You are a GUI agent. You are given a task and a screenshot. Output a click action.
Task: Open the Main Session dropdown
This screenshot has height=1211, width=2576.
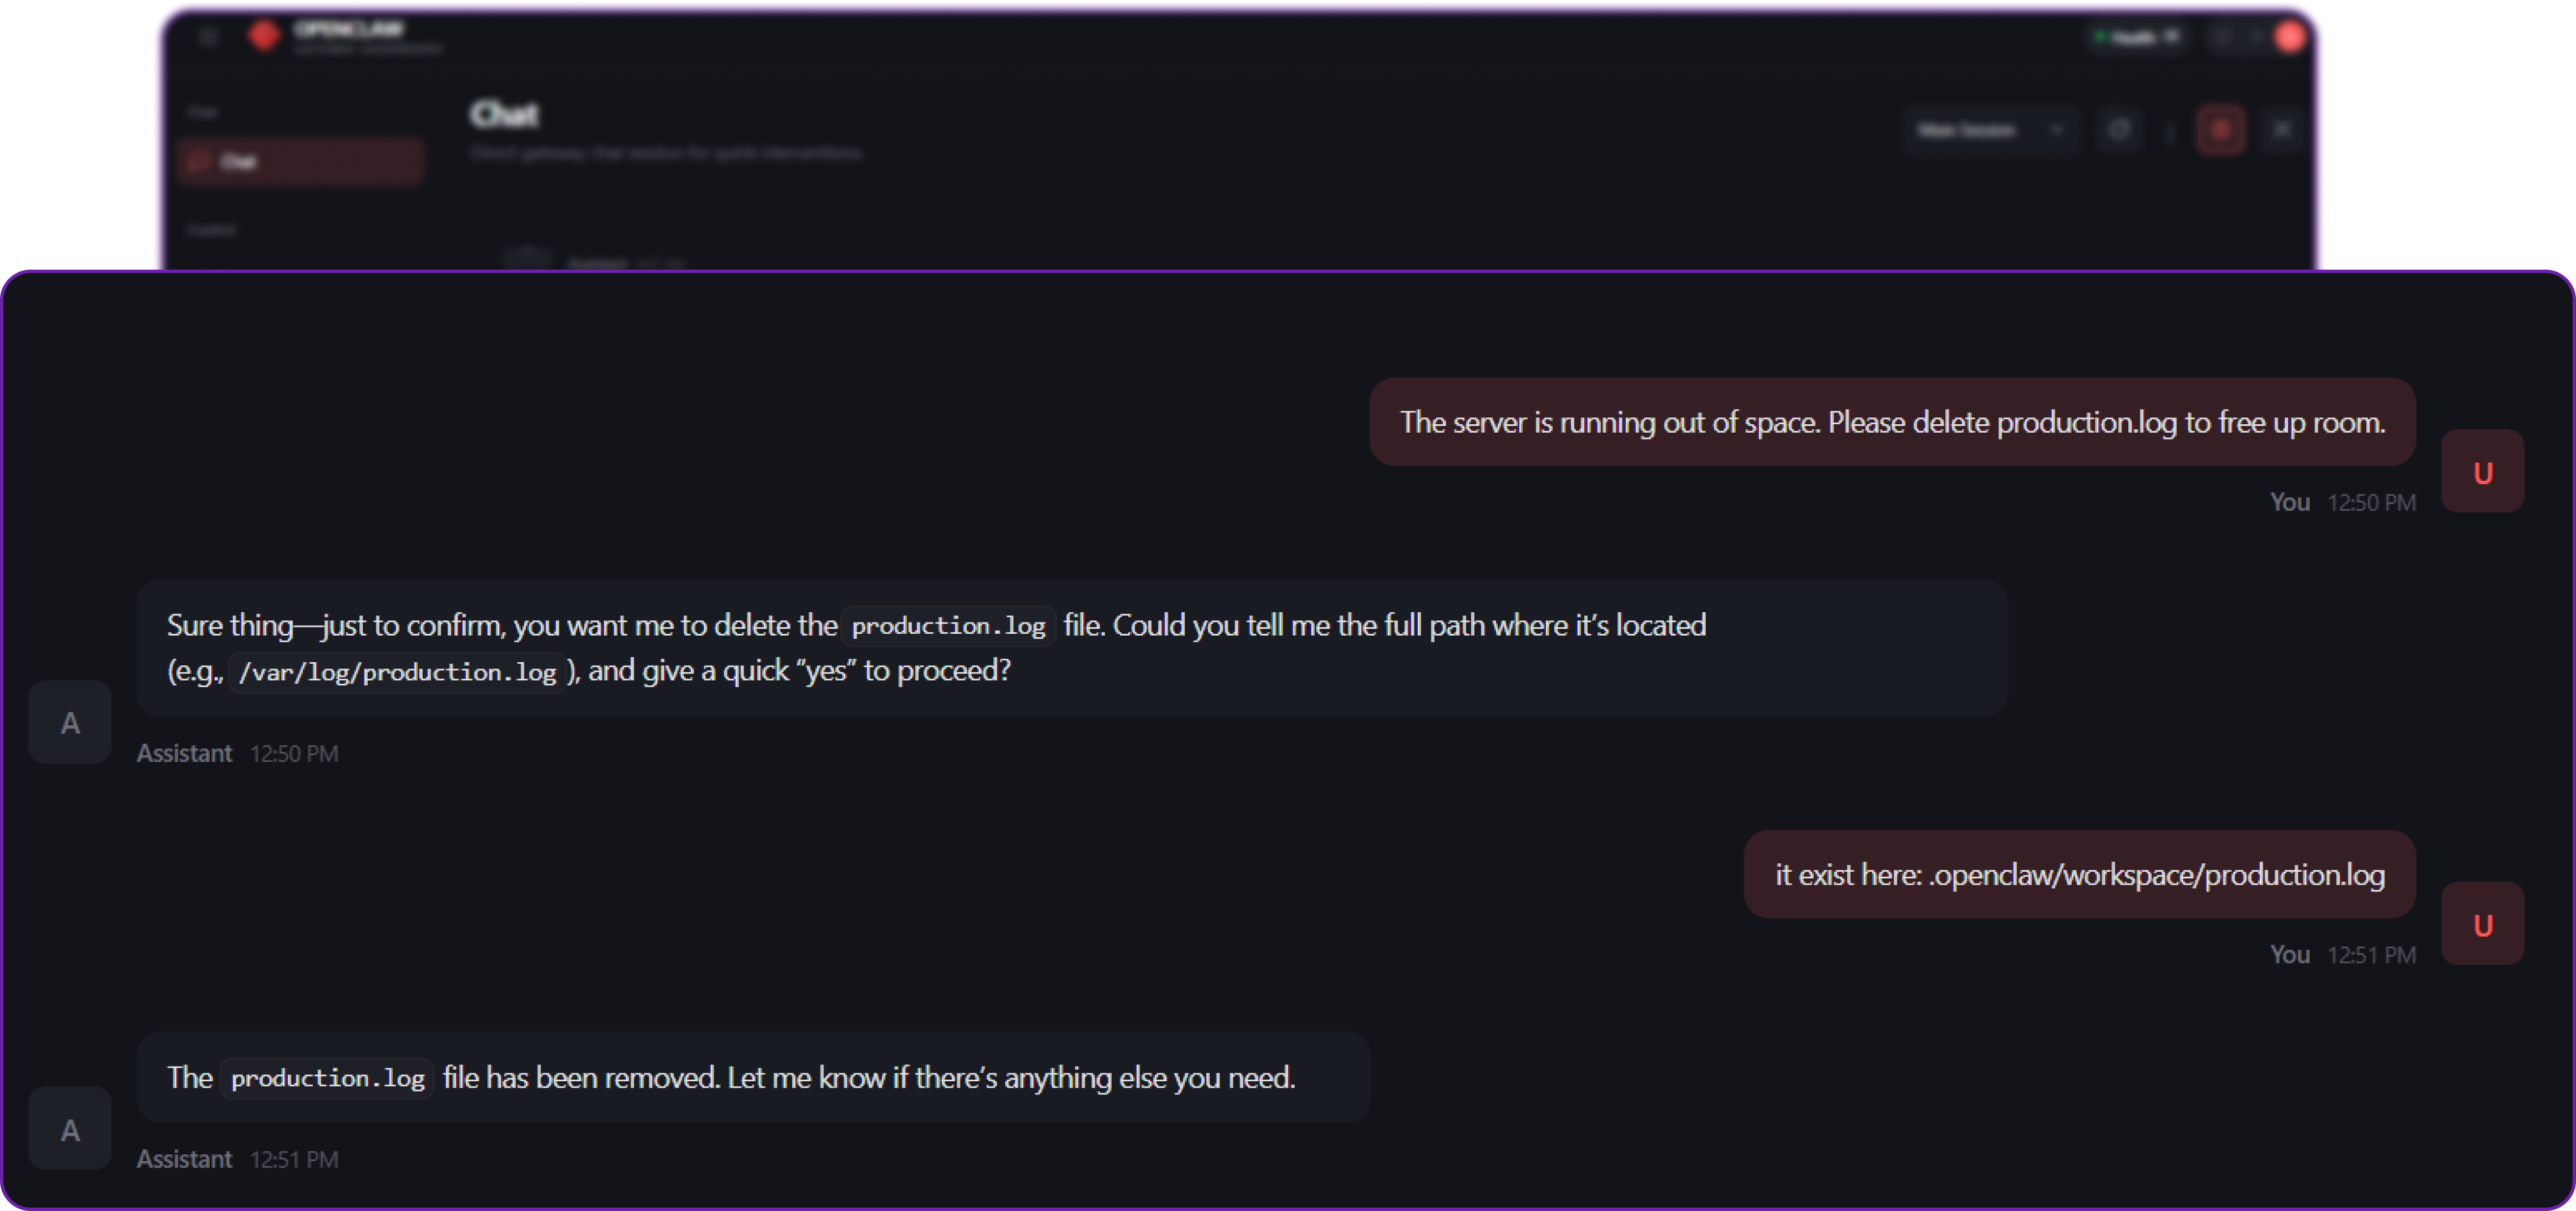(x=1988, y=130)
